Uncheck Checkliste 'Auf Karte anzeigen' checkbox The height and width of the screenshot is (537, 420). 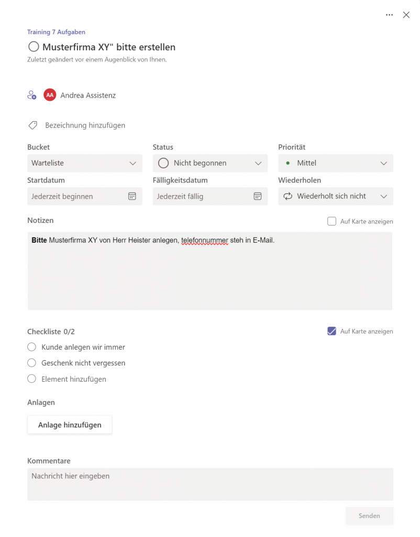tap(331, 331)
